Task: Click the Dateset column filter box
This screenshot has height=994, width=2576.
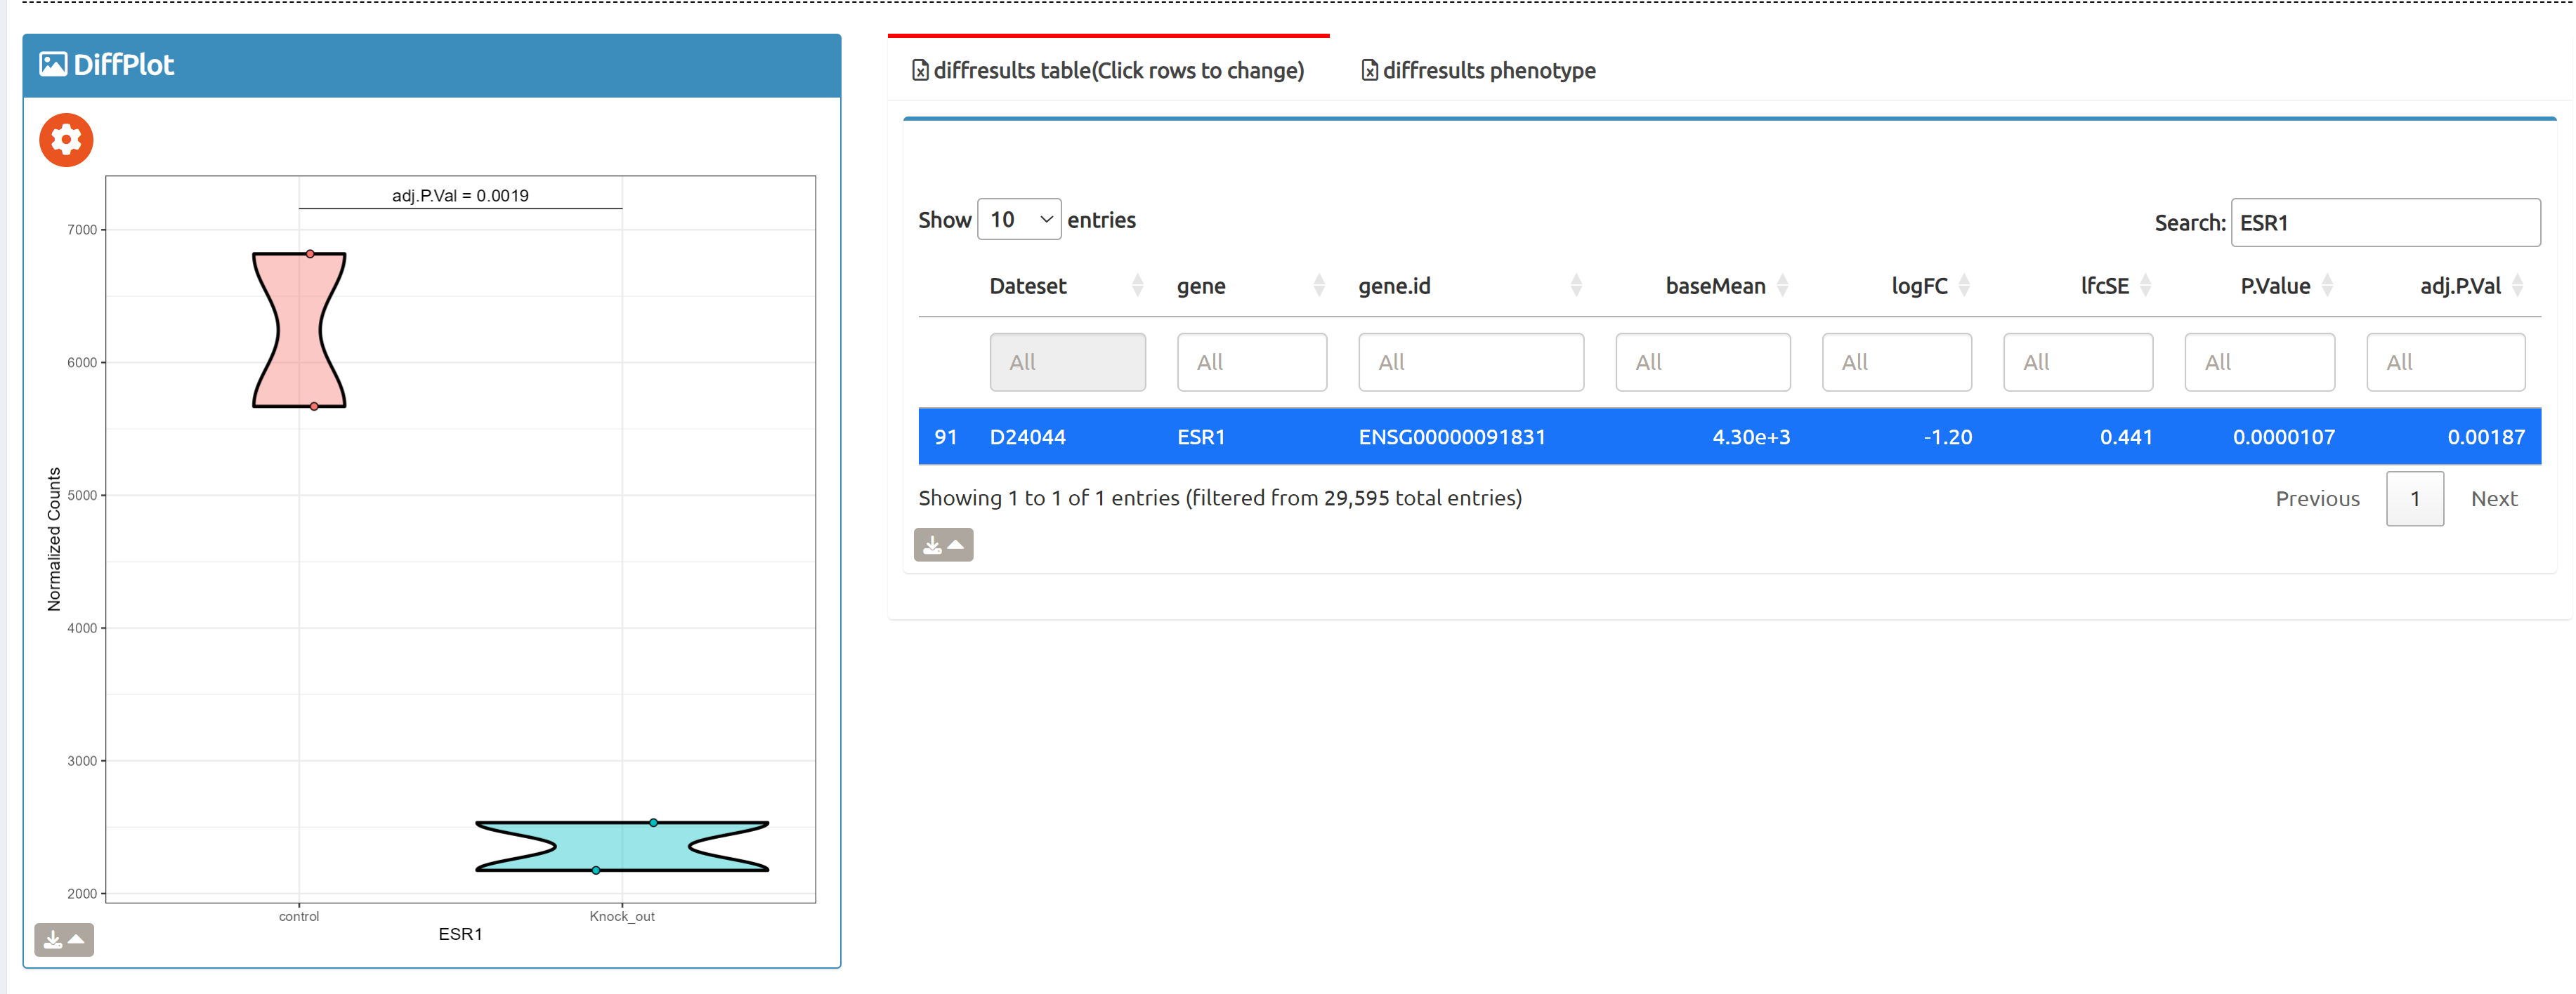Action: [x=1067, y=363]
